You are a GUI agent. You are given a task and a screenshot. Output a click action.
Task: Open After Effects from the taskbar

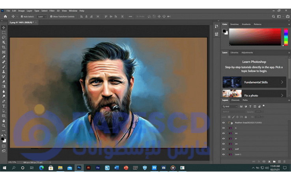(x=98, y=168)
